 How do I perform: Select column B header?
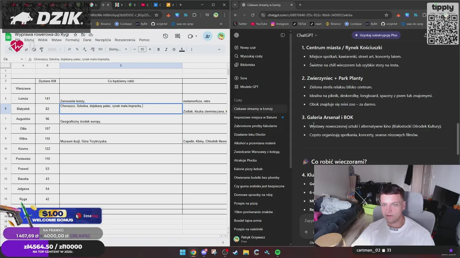tap(47, 66)
